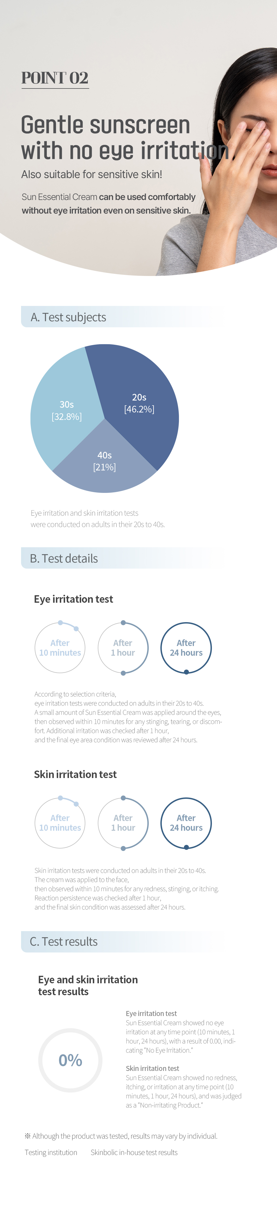Click skin test After 1 hour circle
The height and width of the screenshot is (1206, 277).
point(123,823)
